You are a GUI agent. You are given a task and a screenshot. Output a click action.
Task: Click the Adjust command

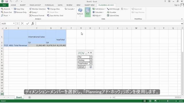coord(97,15)
